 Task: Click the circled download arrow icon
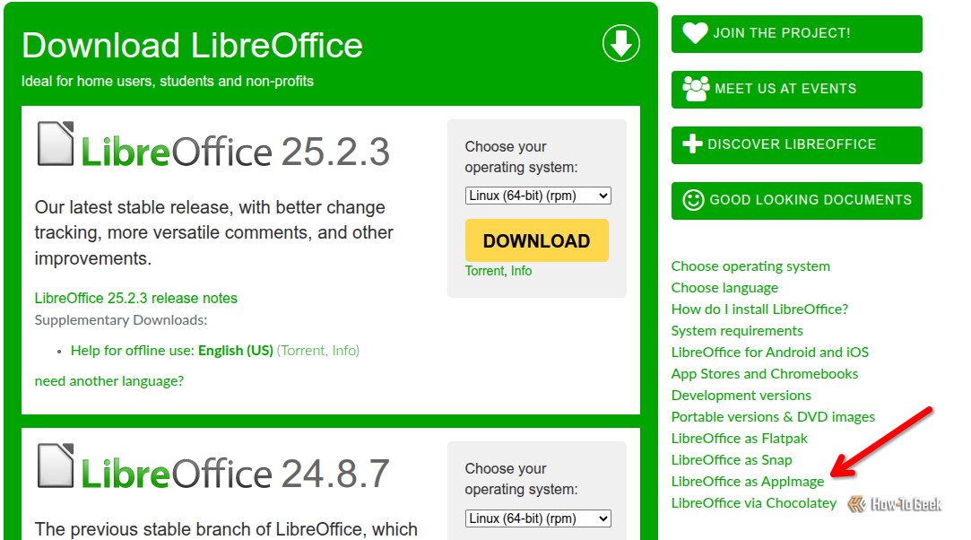(620, 43)
